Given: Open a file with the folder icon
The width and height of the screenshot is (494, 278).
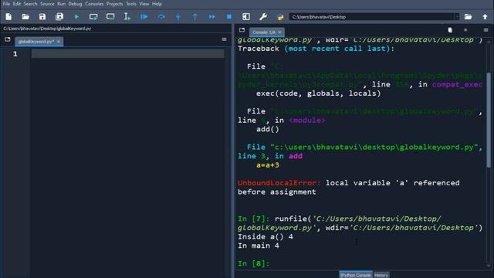Looking at the screenshot, I should coord(25,17).
